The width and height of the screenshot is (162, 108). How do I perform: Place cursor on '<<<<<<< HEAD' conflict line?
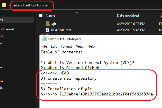click(55, 73)
